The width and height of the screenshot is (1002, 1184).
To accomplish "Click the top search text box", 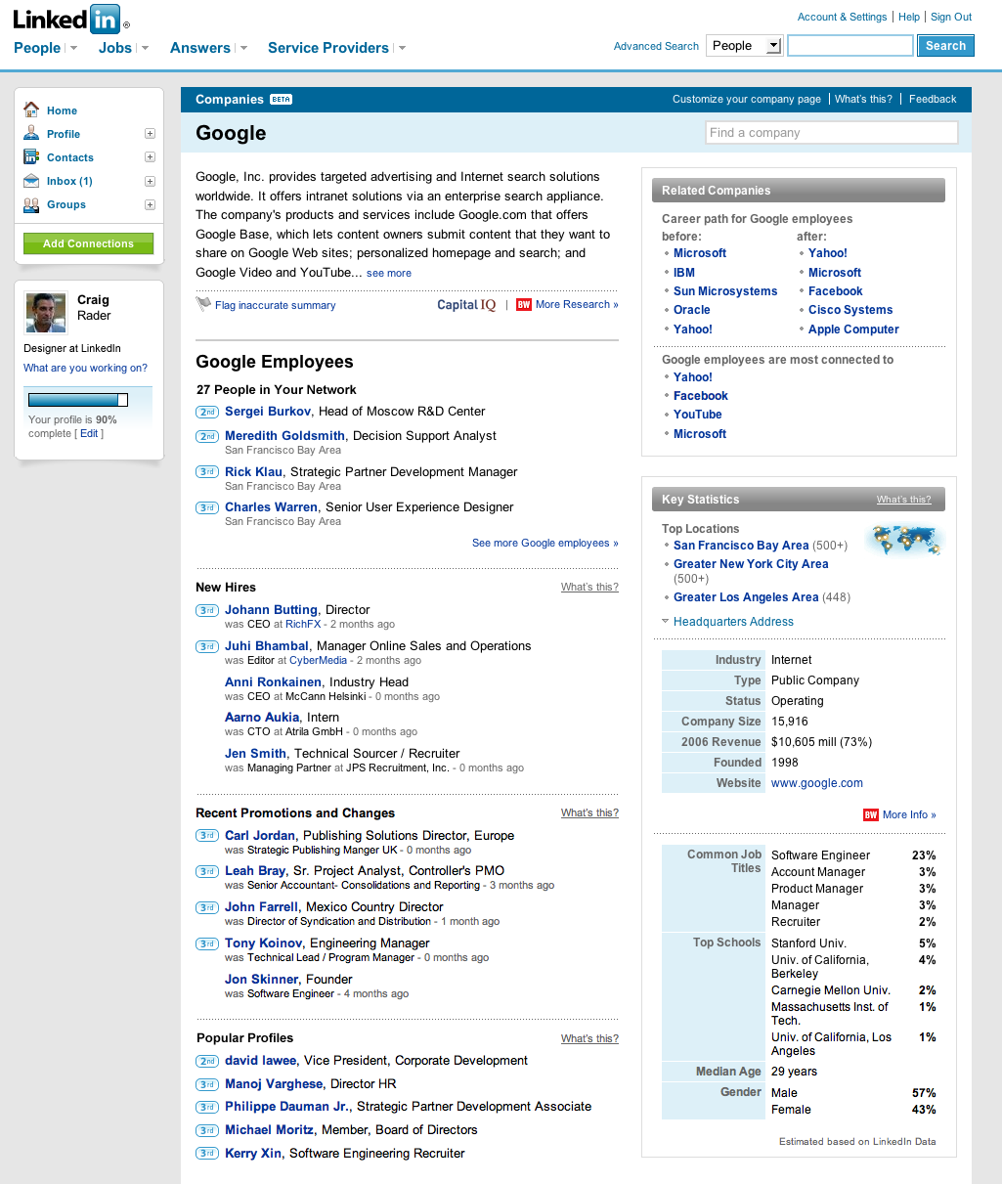I will coord(850,45).
